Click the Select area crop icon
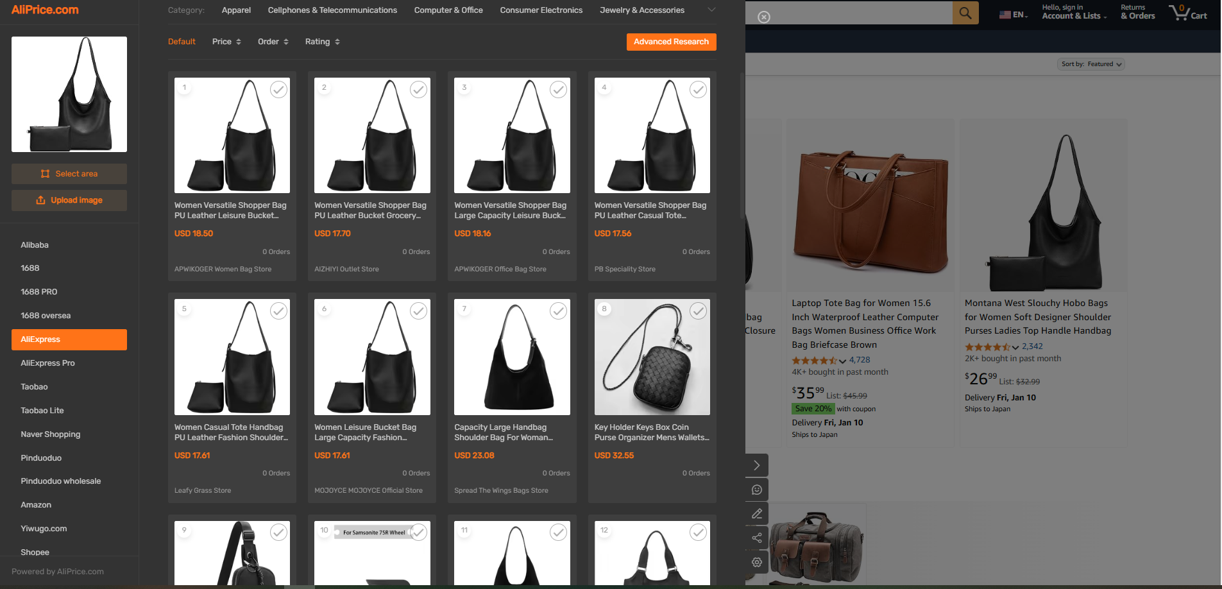The height and width of the screenshot is (589, 1222). click(x=45, y=174)
